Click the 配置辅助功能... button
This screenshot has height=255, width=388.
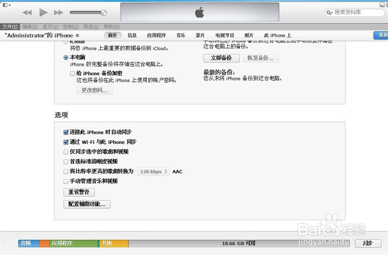click(87, 204)
